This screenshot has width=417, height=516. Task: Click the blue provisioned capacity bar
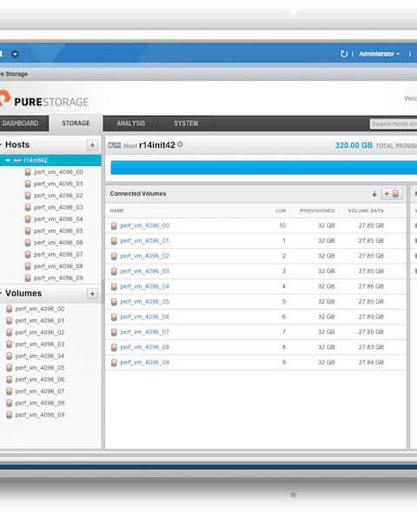pos(263,167)
